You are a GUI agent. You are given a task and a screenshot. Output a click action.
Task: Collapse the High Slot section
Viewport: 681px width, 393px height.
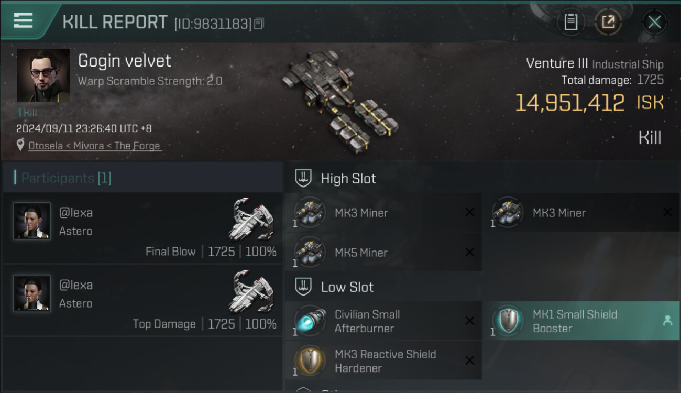pyautogui.click(x=304, y=178)
